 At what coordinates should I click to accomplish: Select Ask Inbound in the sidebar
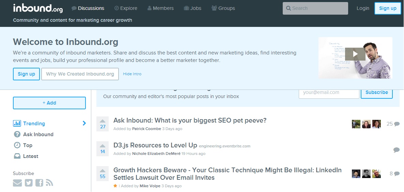coord(38,134)
